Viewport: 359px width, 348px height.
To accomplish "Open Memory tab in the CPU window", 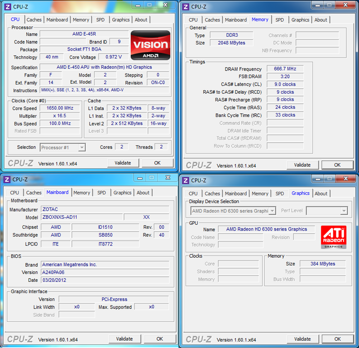I will (x=81, y=19).
